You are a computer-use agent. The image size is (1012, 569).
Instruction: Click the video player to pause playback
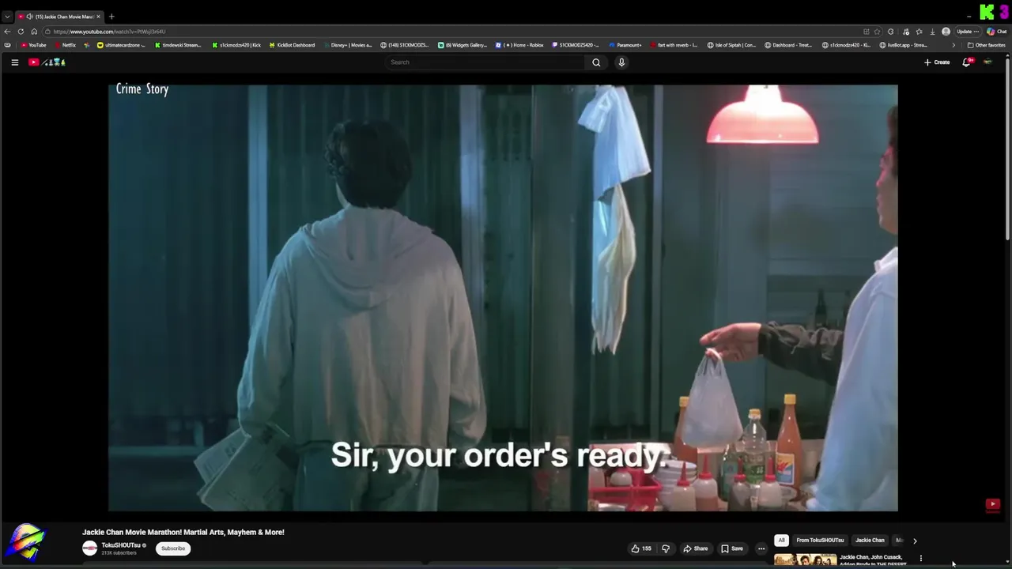(x=503, y=298)
